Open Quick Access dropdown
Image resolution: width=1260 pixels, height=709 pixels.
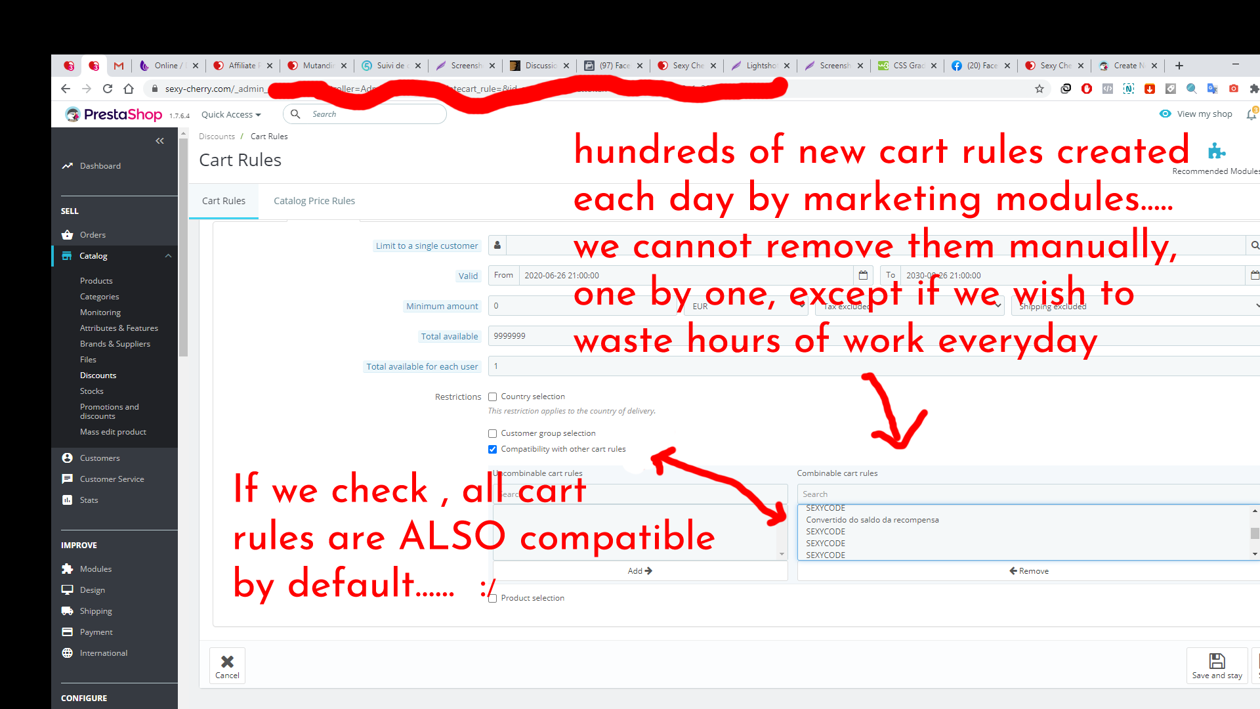pos(231,115)
